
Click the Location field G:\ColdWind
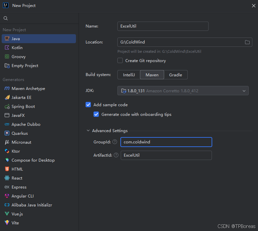(185, 42)
